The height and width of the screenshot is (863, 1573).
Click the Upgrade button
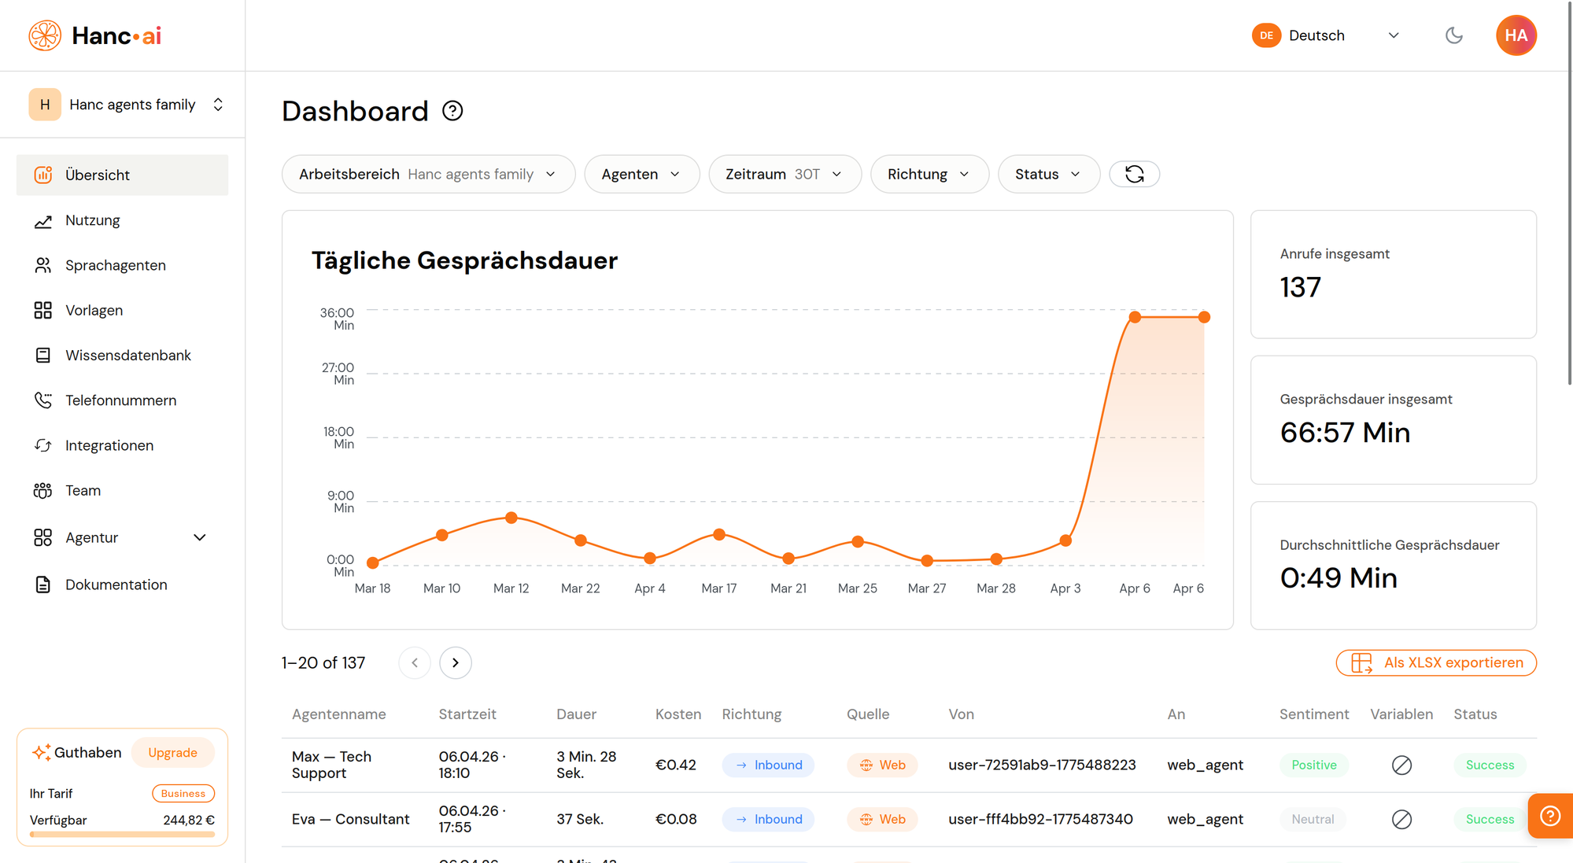click(x=172, y=752)
